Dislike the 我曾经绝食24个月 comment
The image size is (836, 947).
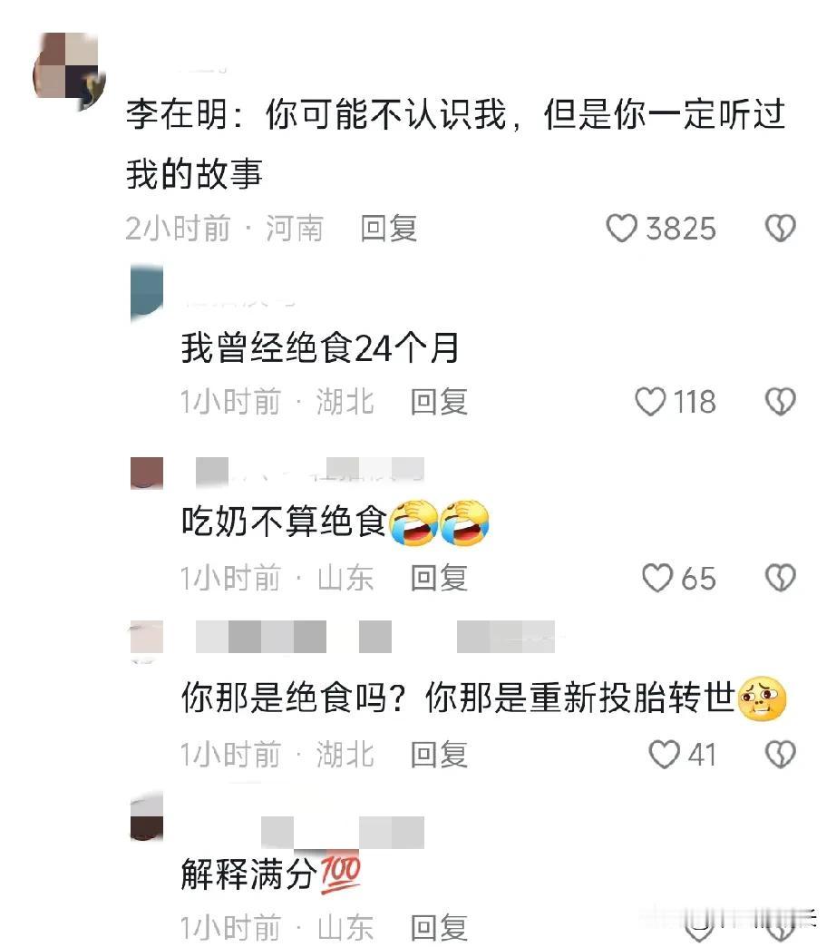(x=781, y=402)
